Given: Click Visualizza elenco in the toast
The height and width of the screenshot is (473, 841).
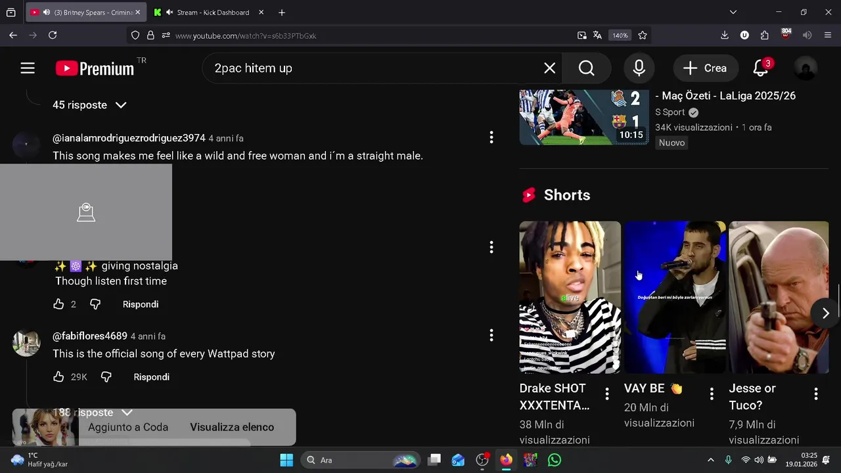Looking at the screenshot, I should click(232, 427).
